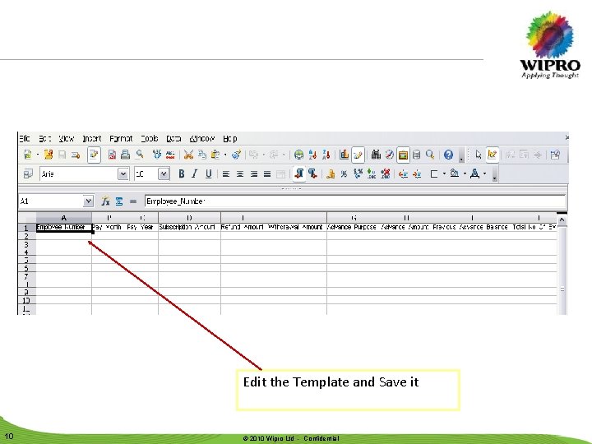This screenshot has width=592, height=444.
Task: Toggle Justified alignment
Action: pyautogui.click(x=267, y=174)
